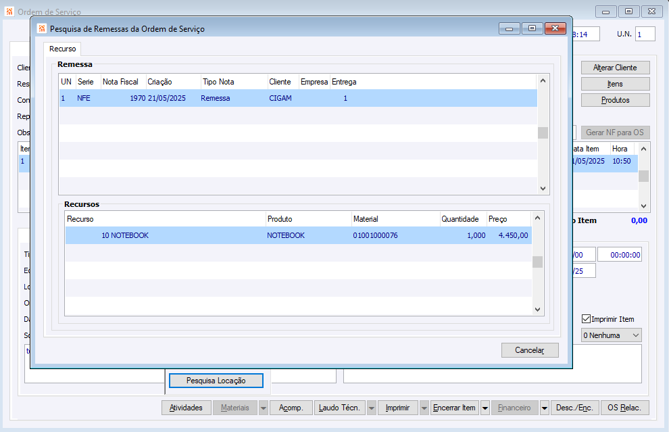Expand the arrow next to Encerrar Item
Screen dimensions: 669x432
point(485,408)
